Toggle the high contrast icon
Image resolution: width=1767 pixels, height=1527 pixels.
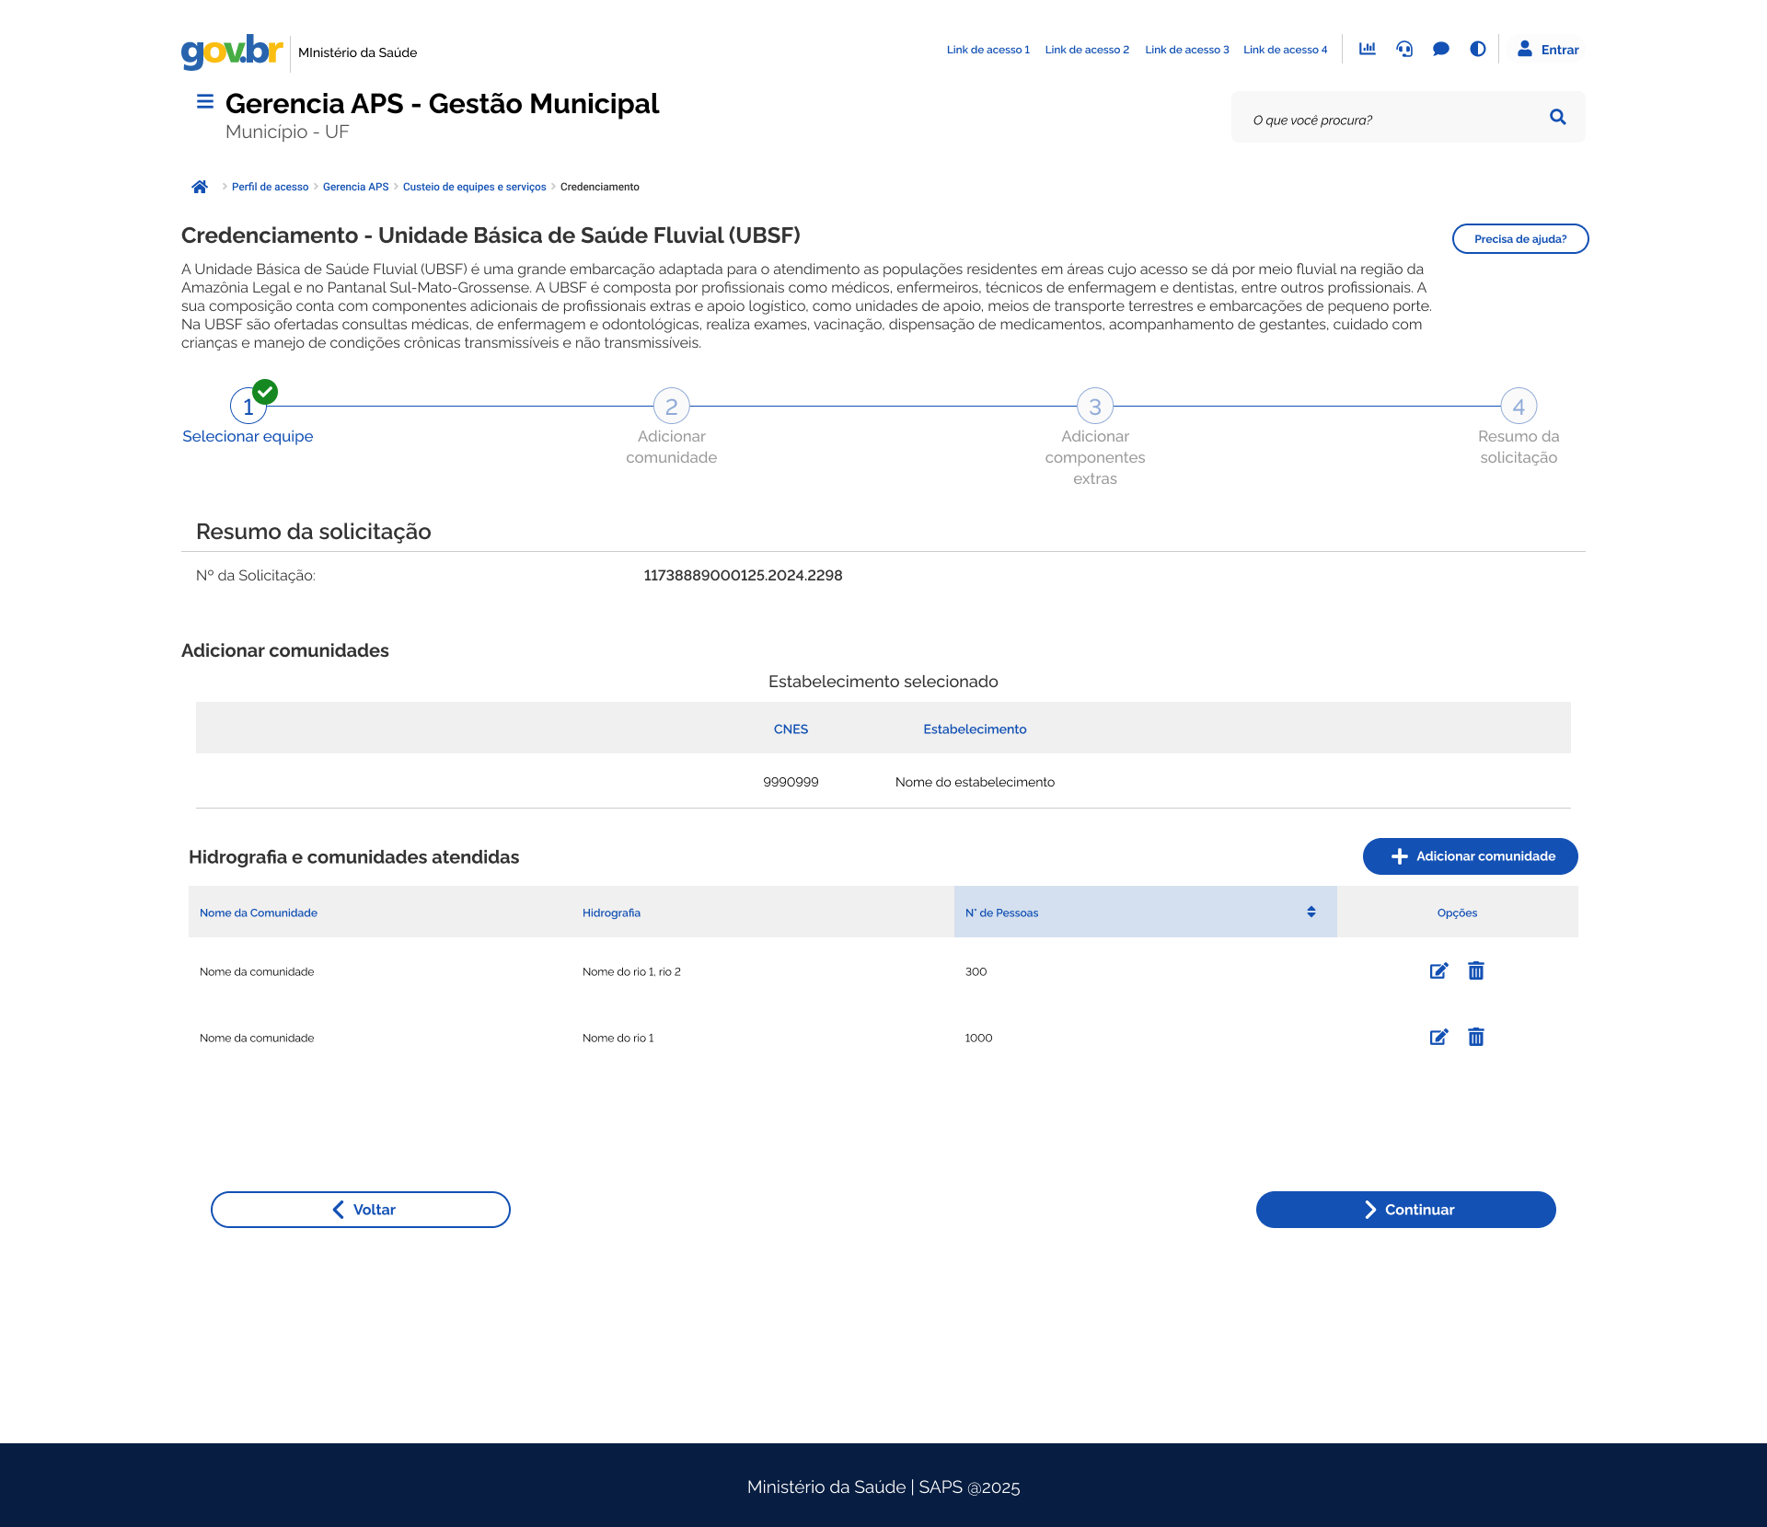[x=1478, y=49]
